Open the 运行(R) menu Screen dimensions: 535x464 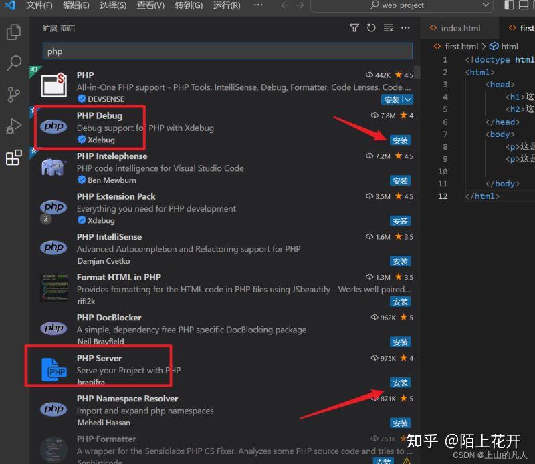pos(226,6)
